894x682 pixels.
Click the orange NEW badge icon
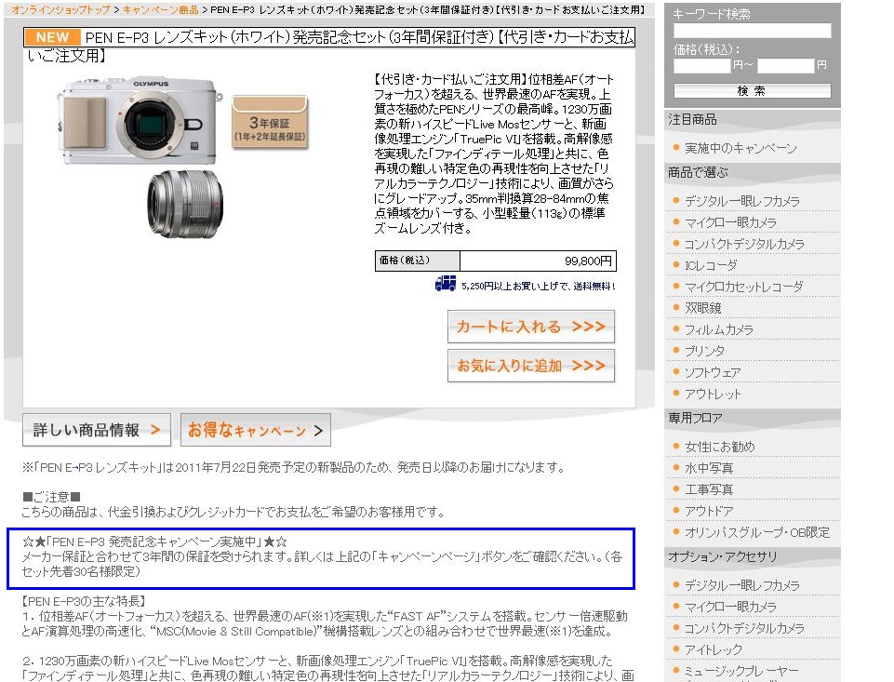point(52,37)
